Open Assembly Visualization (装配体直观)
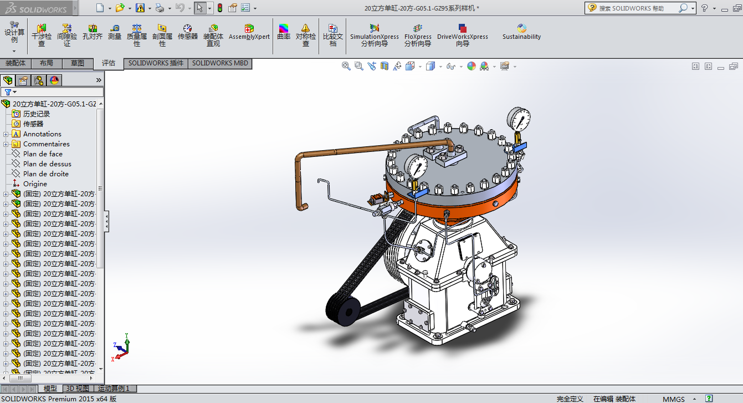 pyautogui.click(x=213, y=35)
